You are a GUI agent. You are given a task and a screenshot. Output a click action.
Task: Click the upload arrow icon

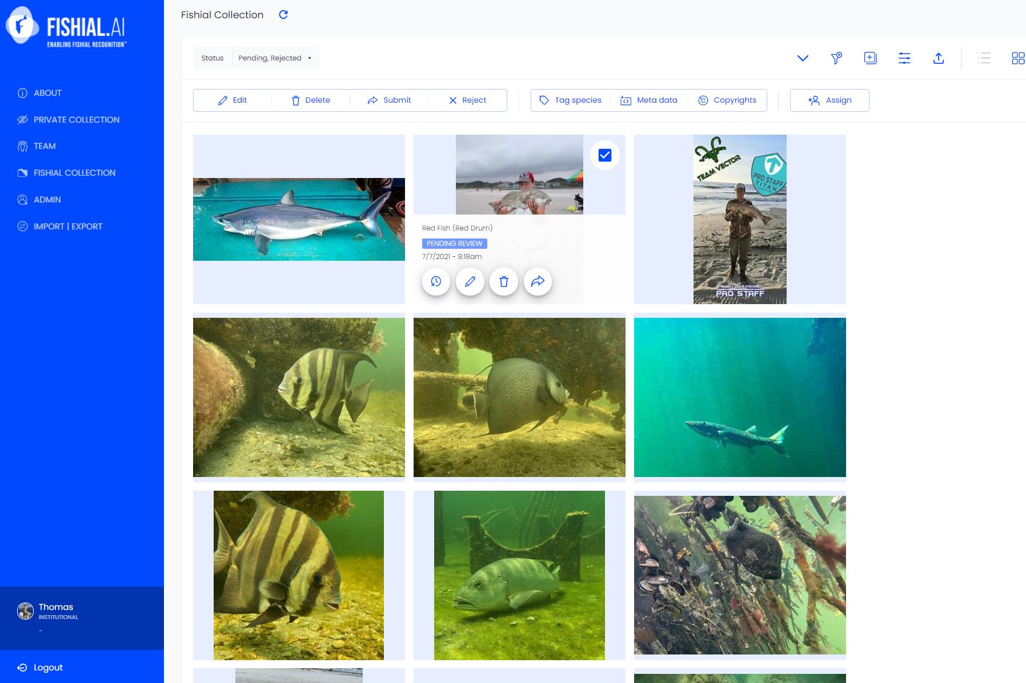tap(939, 58)
